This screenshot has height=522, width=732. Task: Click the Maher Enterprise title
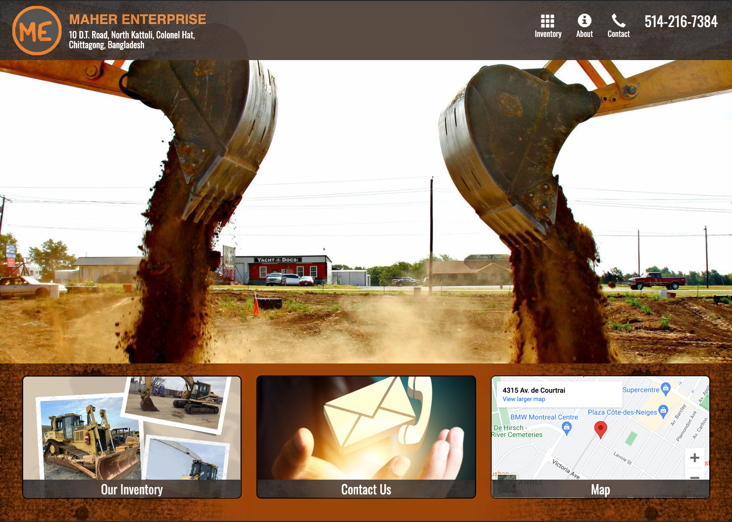pyautogui.click(x=137, y=19)
